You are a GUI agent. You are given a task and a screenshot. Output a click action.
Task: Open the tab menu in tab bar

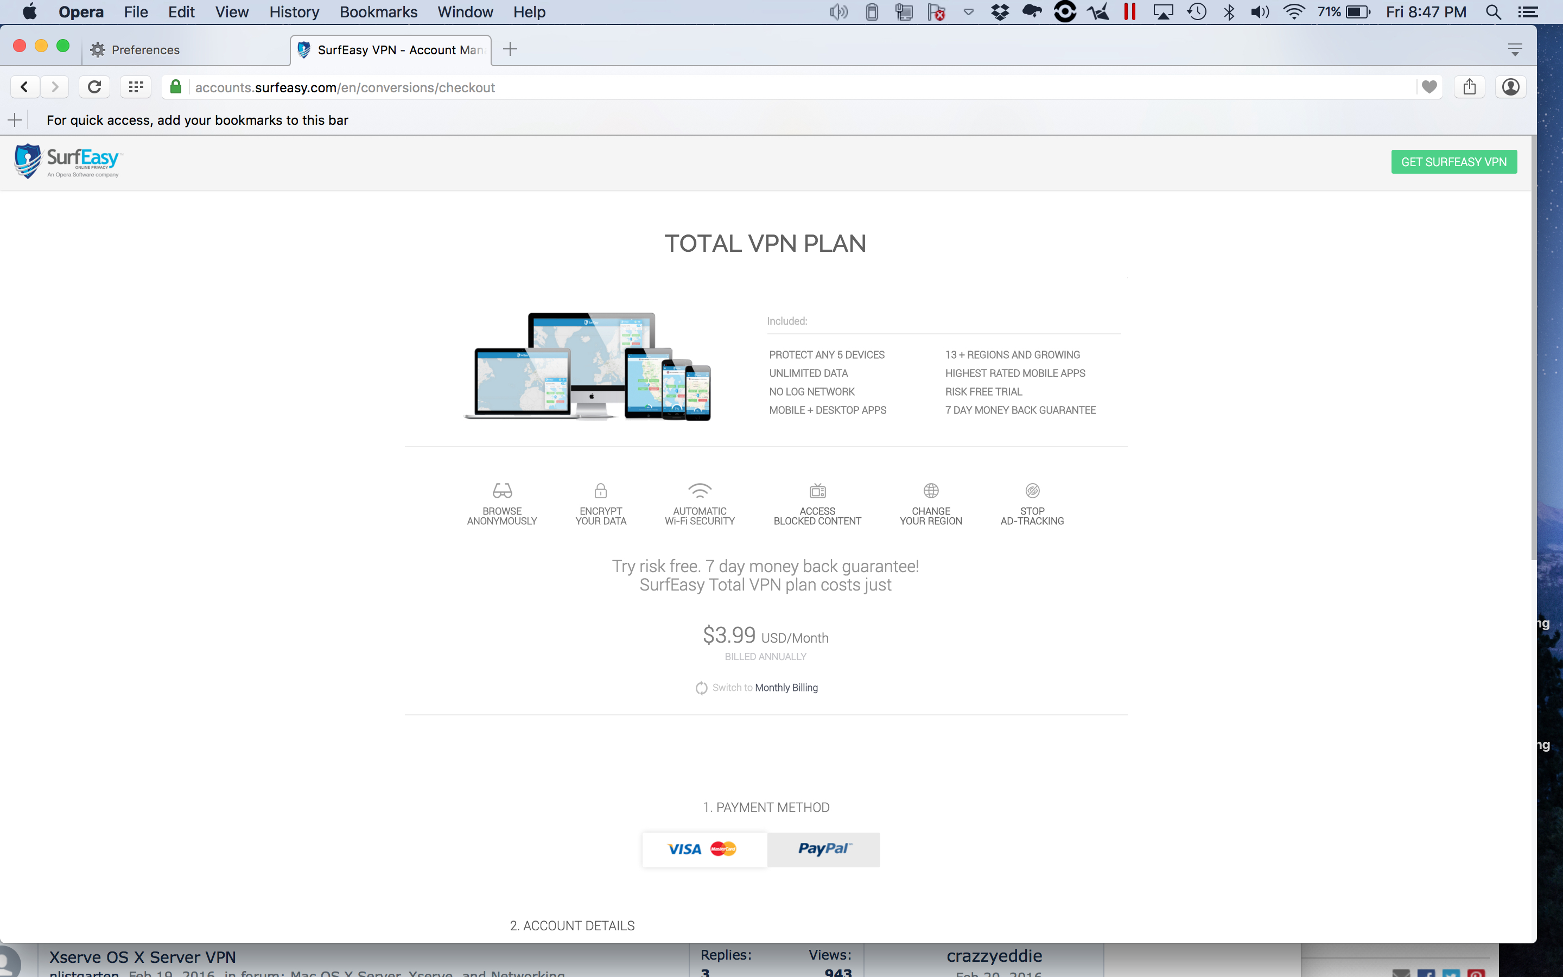[1515, 49]
